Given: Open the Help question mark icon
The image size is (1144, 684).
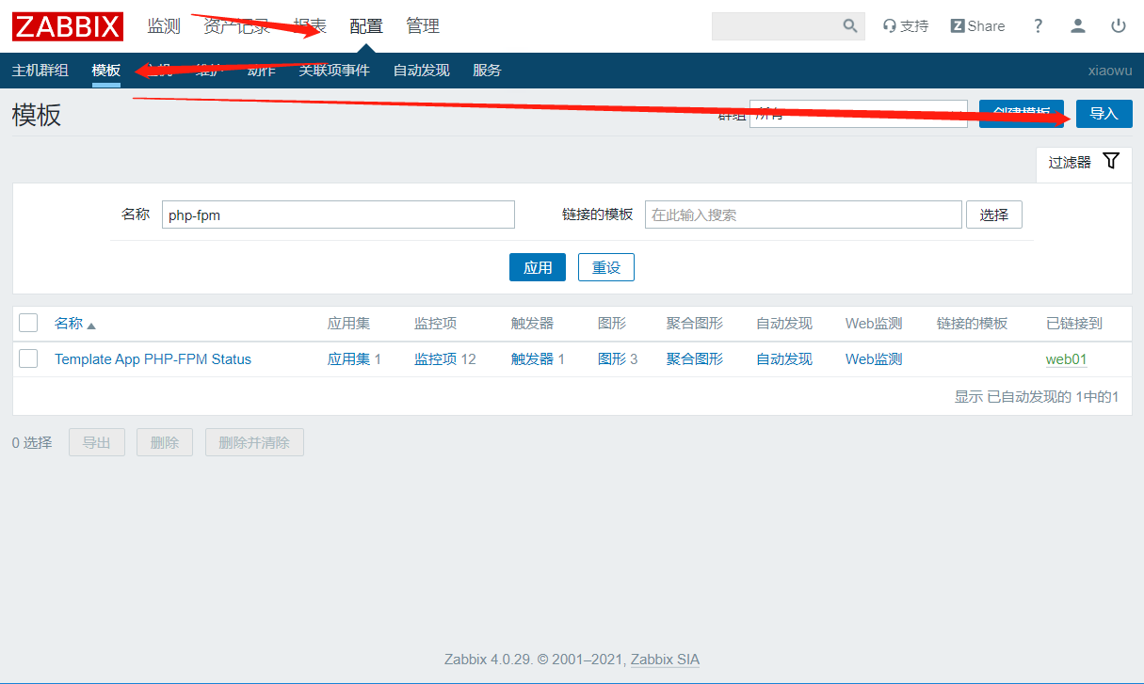Looking at the screenshot, I should pos(1038,26).
